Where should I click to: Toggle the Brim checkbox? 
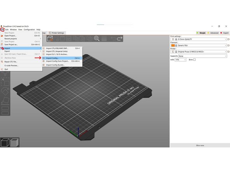tap(194, 60)
